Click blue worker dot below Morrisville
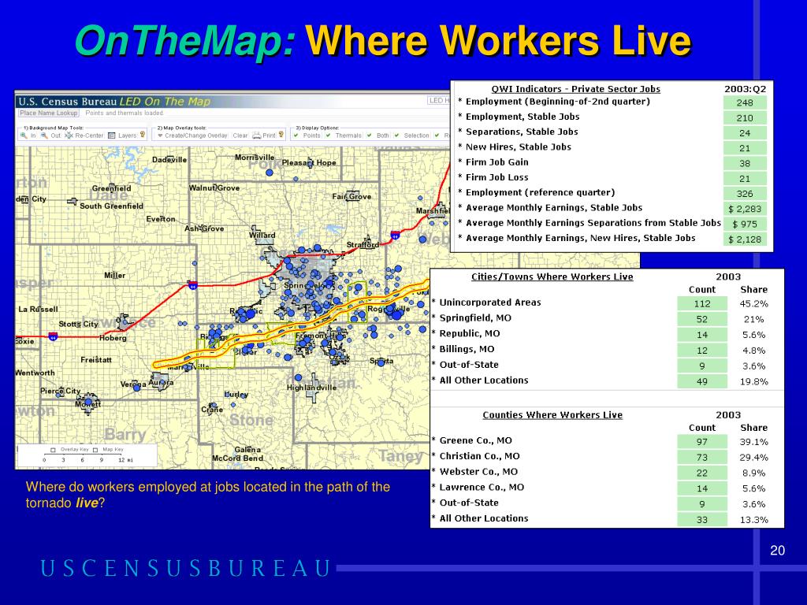807x605 pixels. (x=270, y=173)
